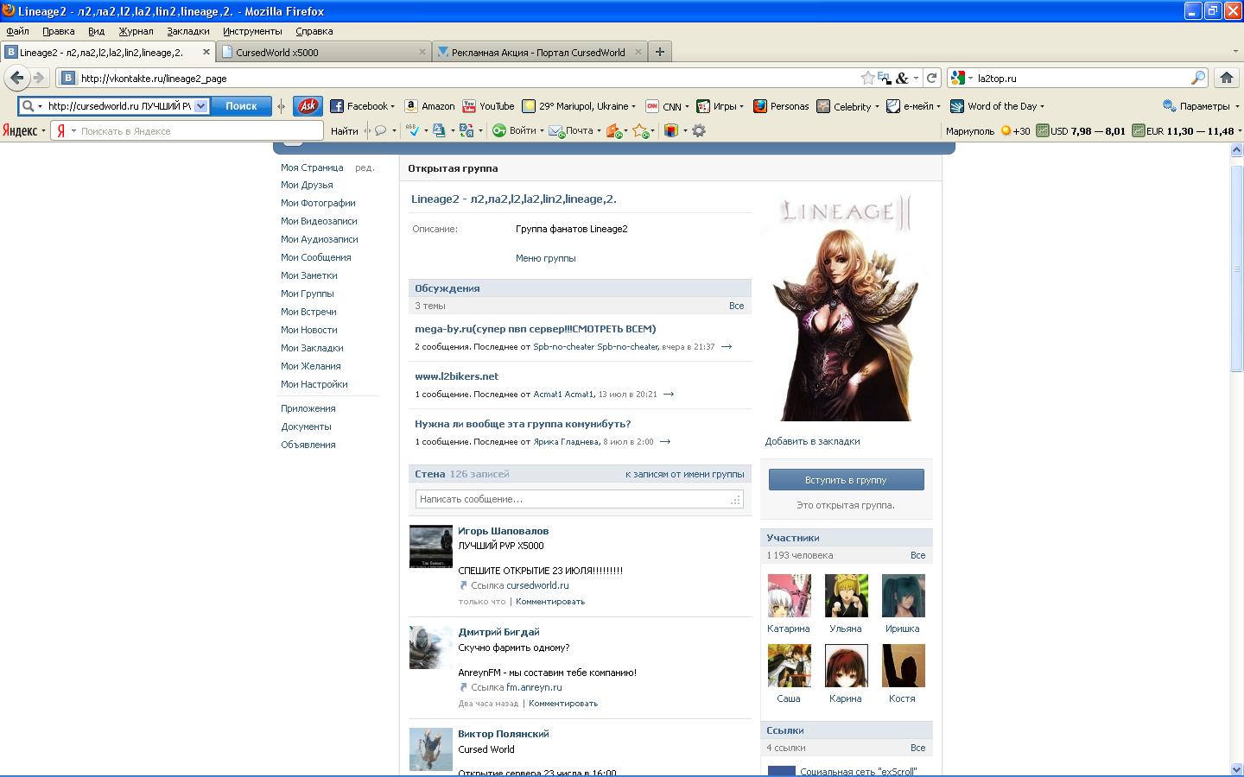This screenshot has height=777, width=1244.
Task: Open the Celebrity toolbar button
Action: pyautogui.click(x=847, y=106)
